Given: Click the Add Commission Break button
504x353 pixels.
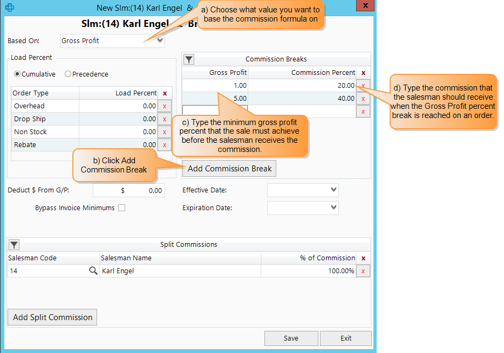Looking at the screenshot, I should tap(229, 168).
